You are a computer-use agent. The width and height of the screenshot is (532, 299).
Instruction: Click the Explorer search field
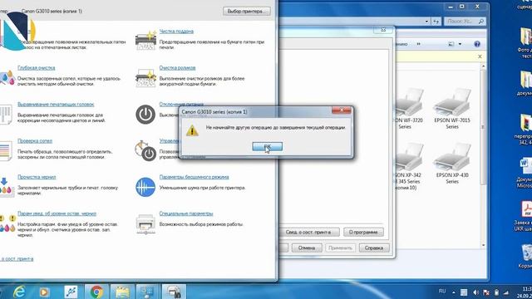click(465, 22)
